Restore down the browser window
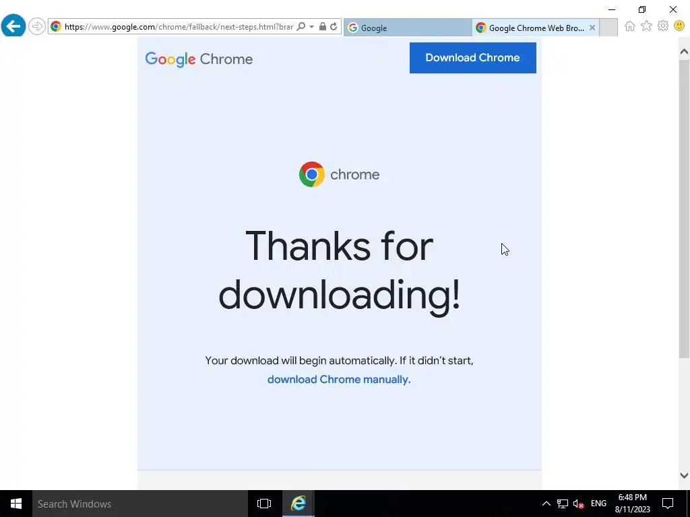 pyautogui.click(x=642, y=9)
